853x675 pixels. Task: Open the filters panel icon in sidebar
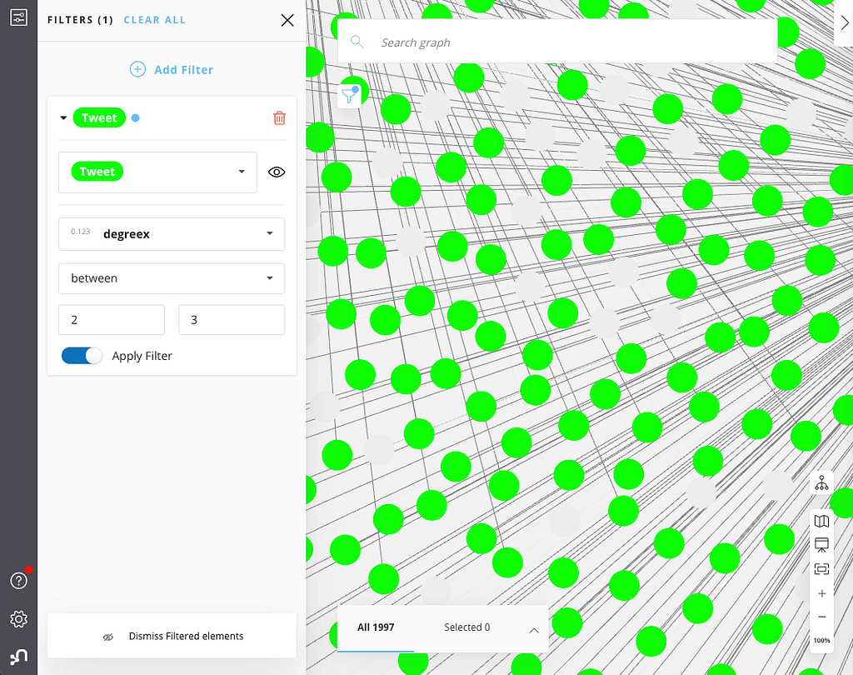[18, 17]
